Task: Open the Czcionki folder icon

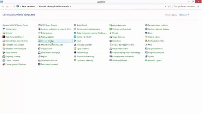Action: click(3, 33)
